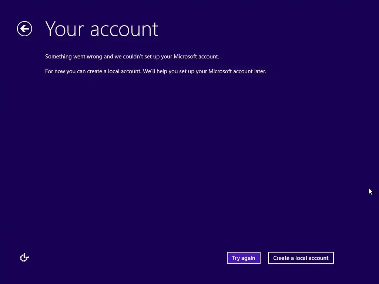Click the 'Something went wrong' message line
Image resolution: width=379 pixels, height=284 pixels.
click(x=132, y=57)
